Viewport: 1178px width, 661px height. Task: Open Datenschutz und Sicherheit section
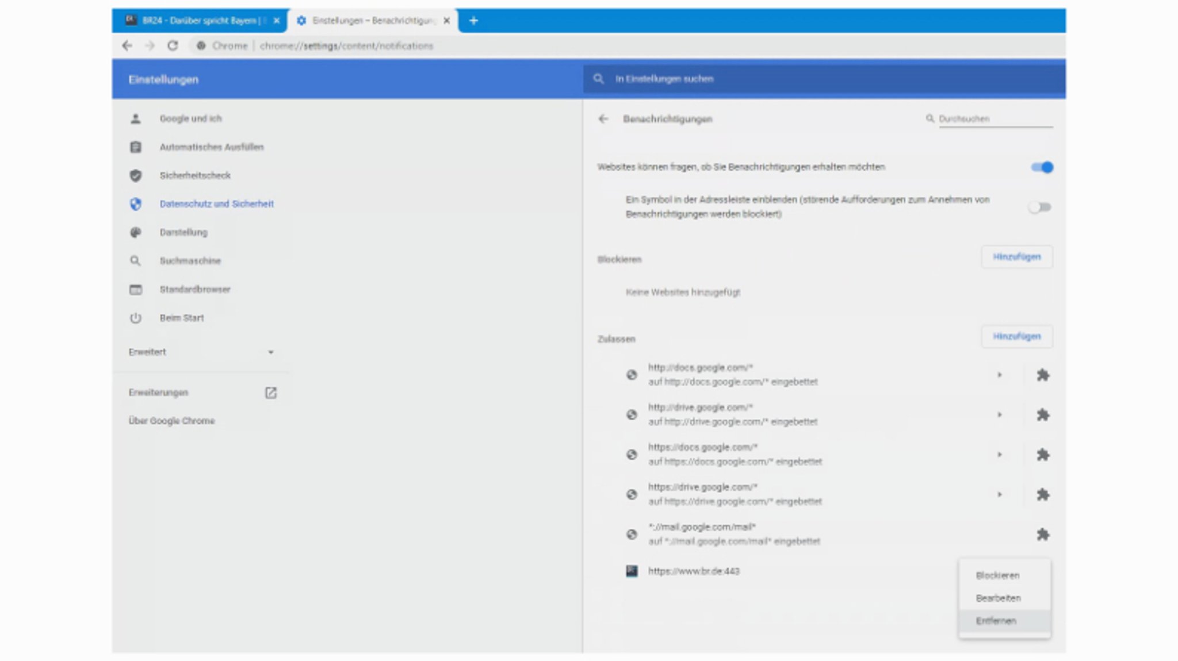[x=217, y=203]
